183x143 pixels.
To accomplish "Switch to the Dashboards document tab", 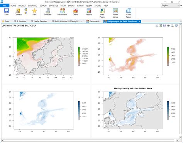I will pos(93,22).
